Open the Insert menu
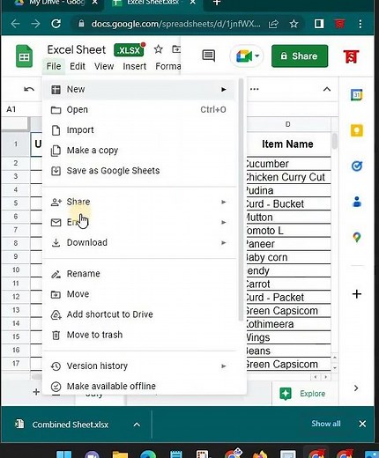This screenshot has width=379, height=458. coord(134,66)
